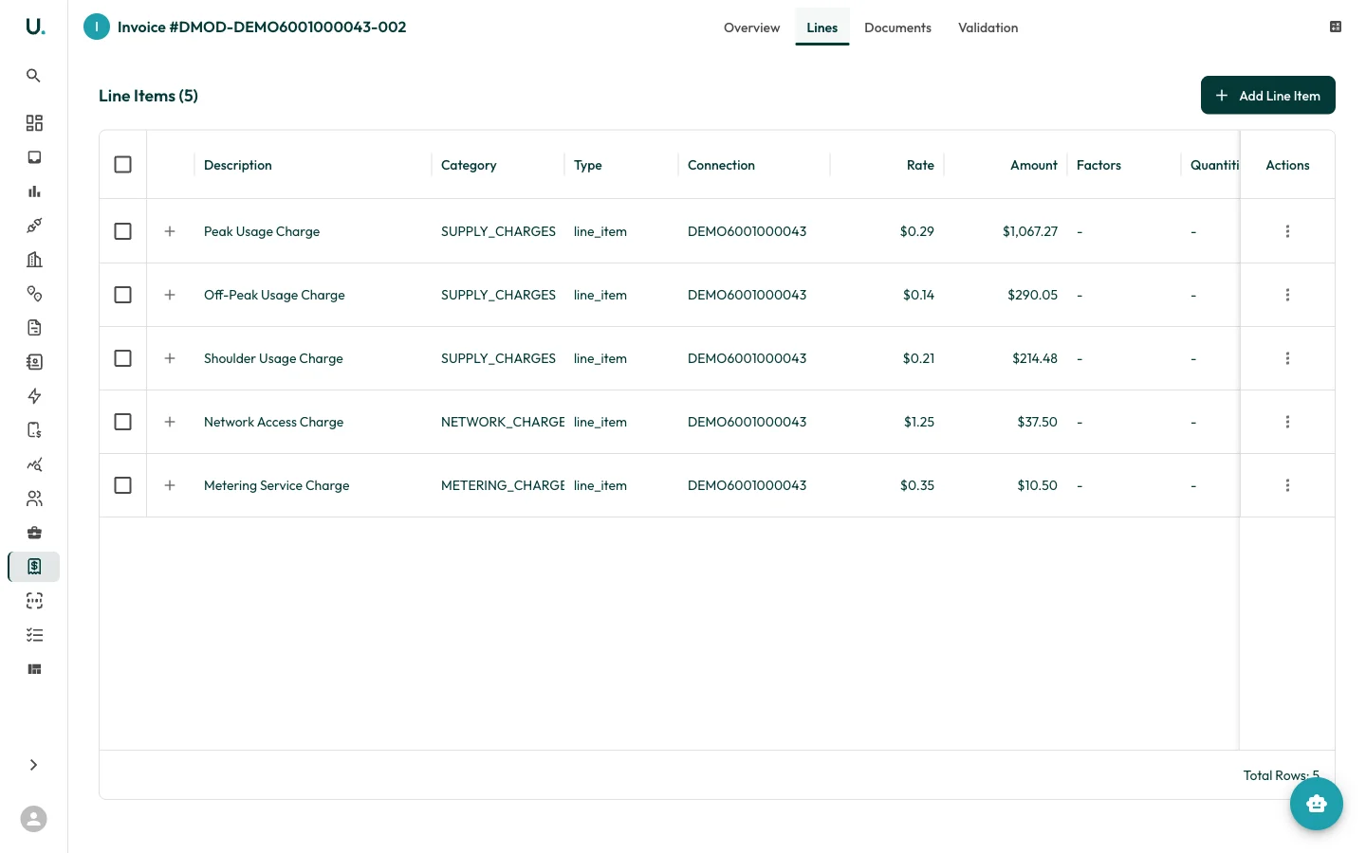This screenshot has height=853, width=1366.
Task: Click the $290.05 amount cell
Action: [1033, 295]
